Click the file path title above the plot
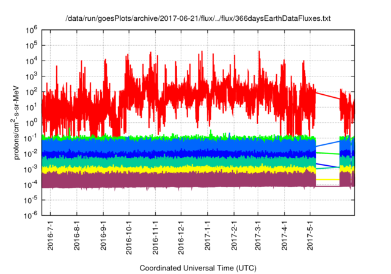This screenshot has height=274, width=391. tap(198, 18)
